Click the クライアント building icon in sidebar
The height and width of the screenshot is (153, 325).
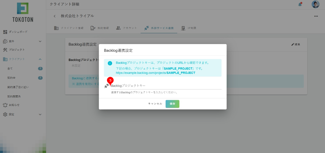pos(5,59)
